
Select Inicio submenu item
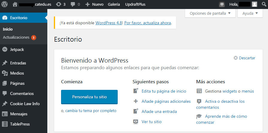[x=8, y=29]
